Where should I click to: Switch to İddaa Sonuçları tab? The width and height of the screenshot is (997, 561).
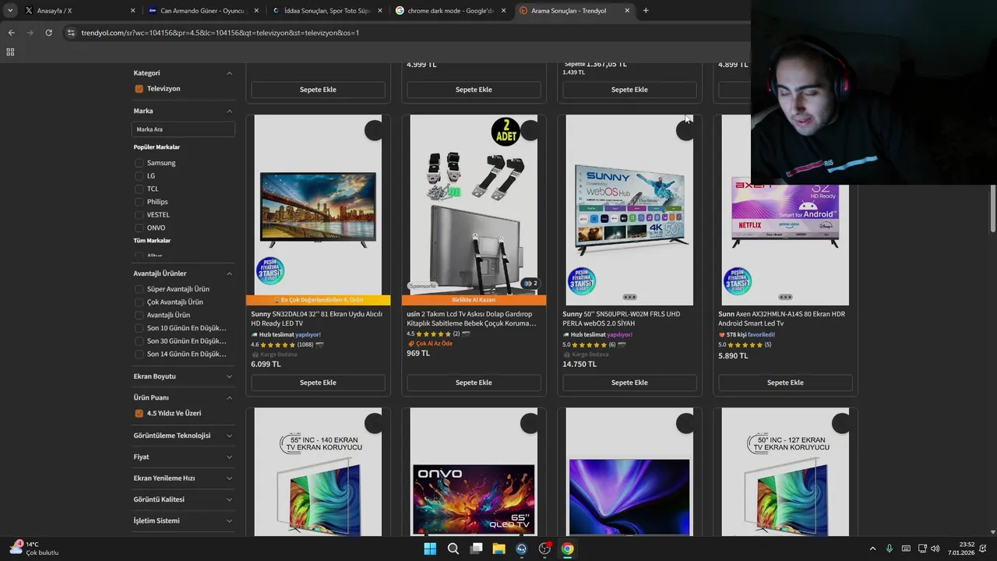tap(326, 11)
